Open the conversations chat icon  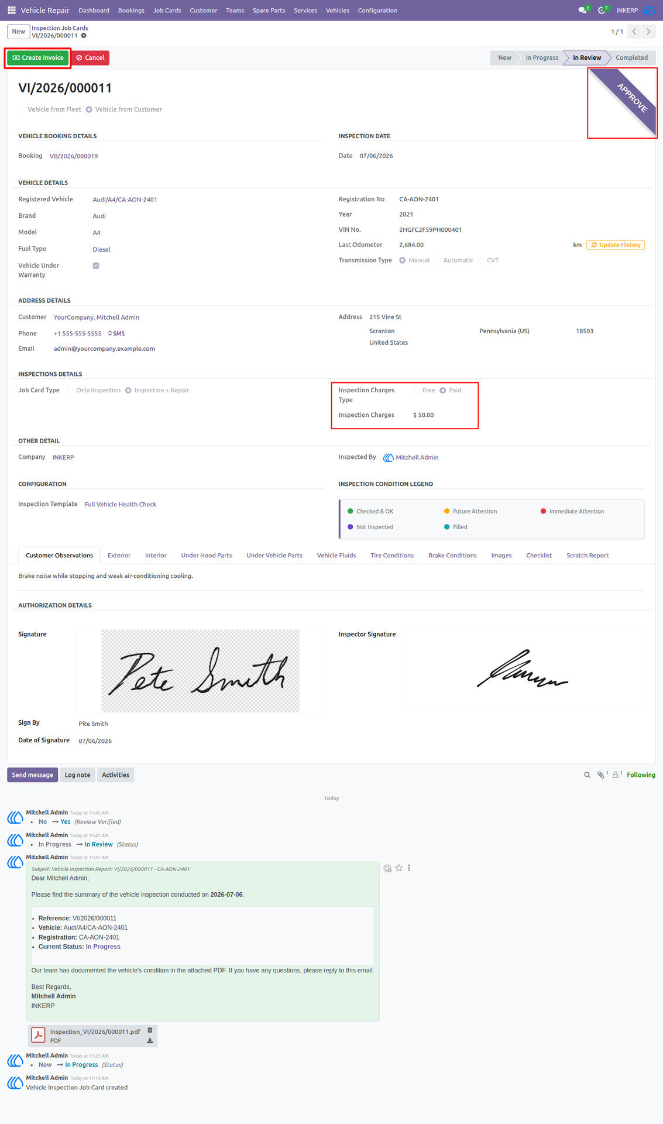583,10
